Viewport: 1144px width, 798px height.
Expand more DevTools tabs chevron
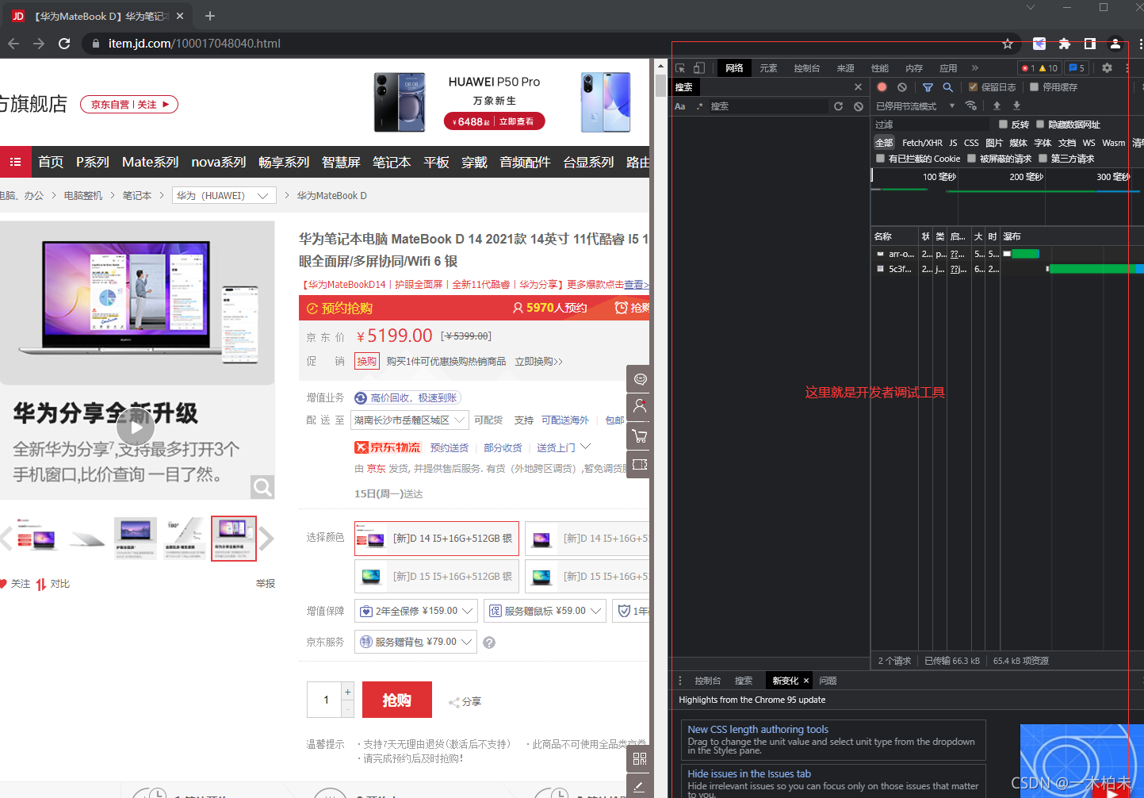click(975, 68)
